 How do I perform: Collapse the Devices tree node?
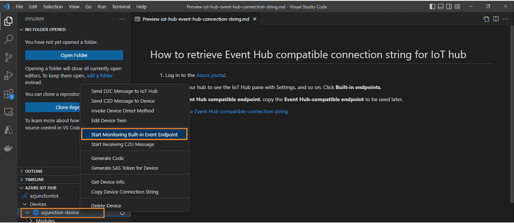point(25,204)
